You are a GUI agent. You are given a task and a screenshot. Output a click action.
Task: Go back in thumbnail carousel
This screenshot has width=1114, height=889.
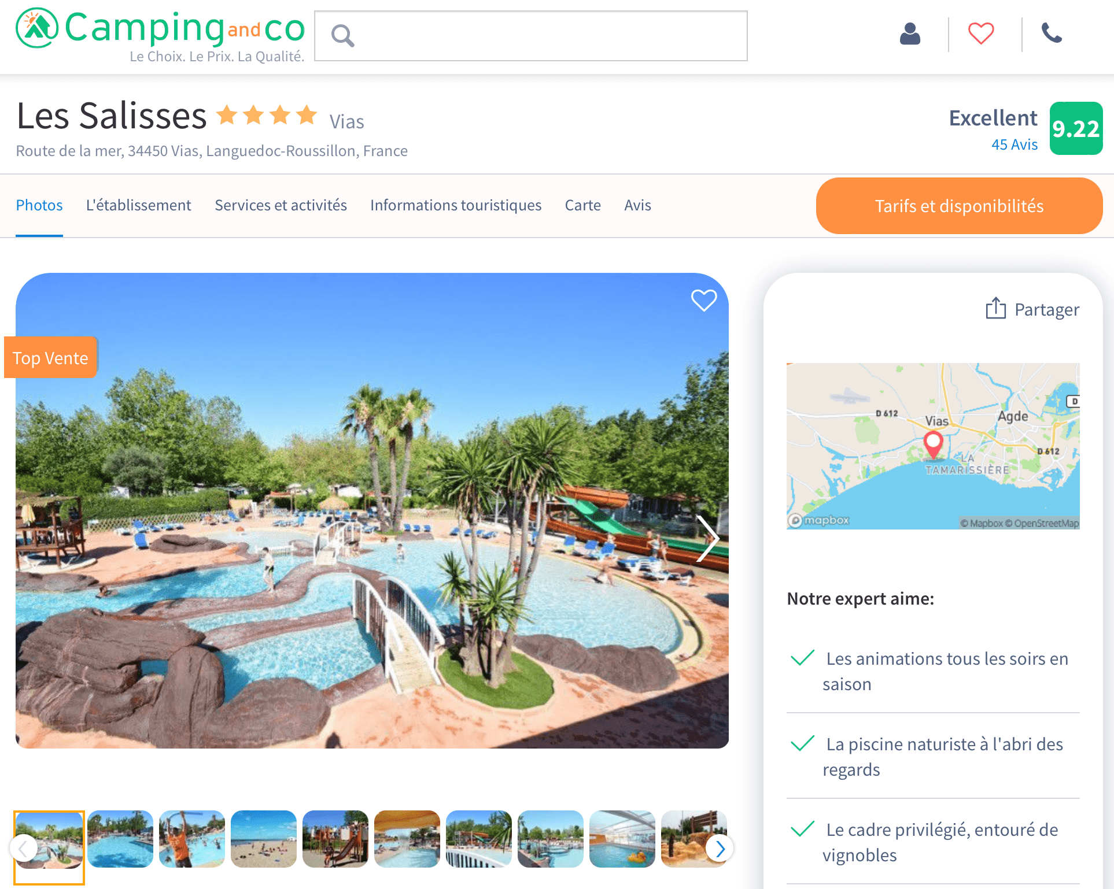click(24, 849)
